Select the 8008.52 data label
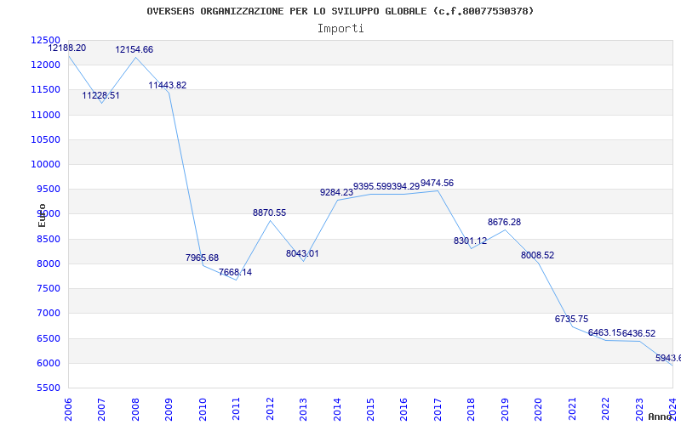This screenshot has width=681, height=425. [538, 255]
